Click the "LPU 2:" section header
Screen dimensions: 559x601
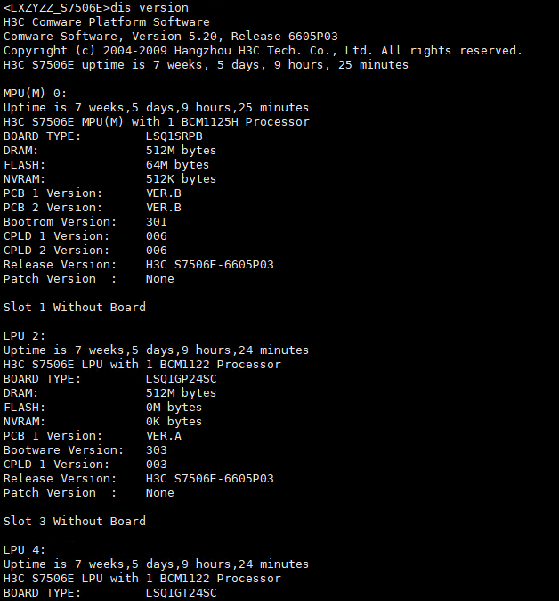tap(25, 336)
